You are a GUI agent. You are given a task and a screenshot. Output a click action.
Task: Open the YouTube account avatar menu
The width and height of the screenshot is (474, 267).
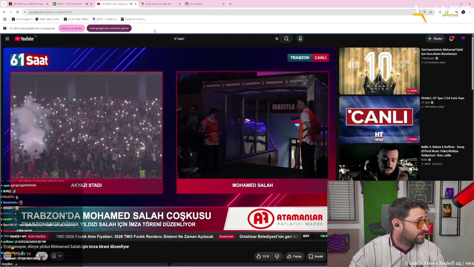pos(463,39)
